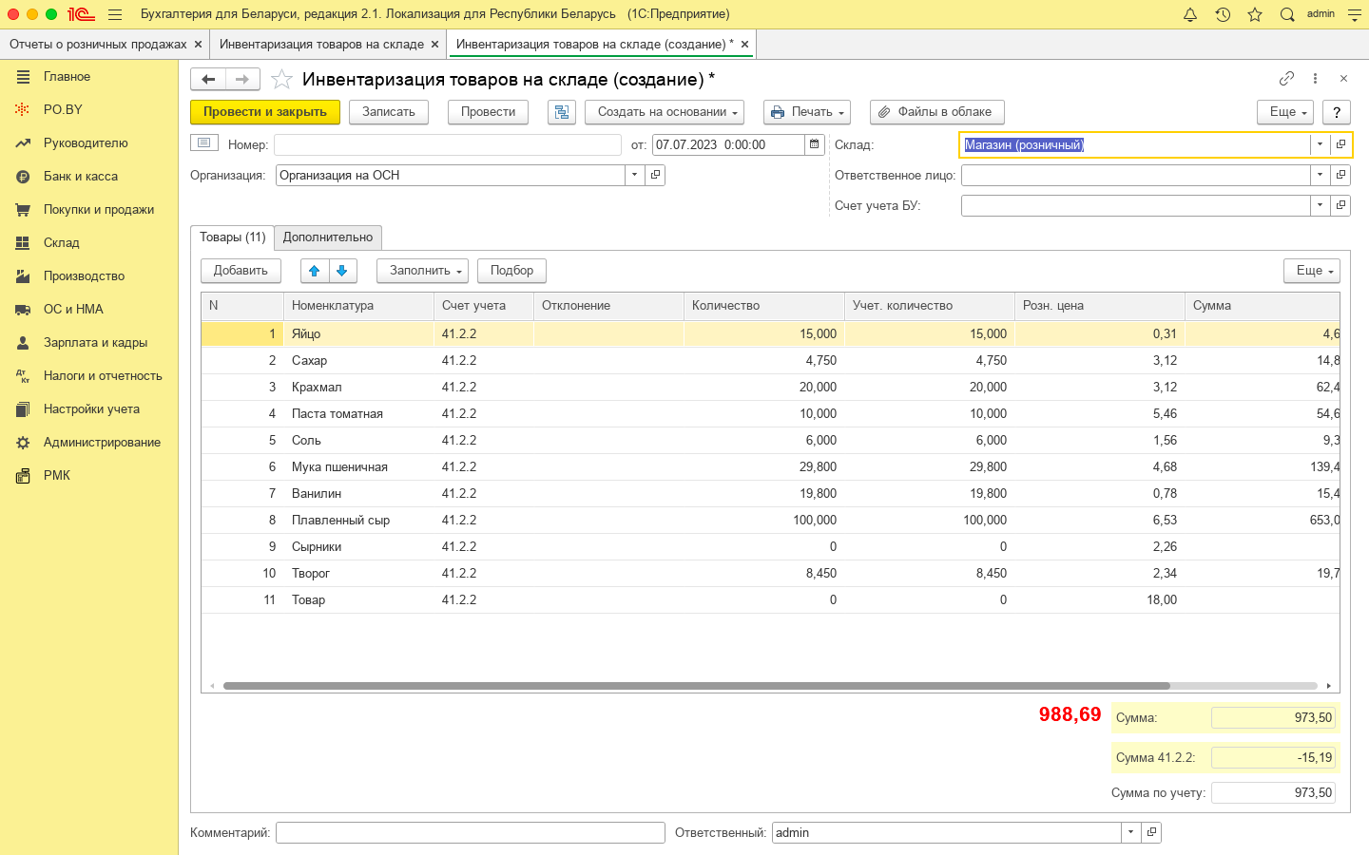The image size is (1369, 855).
Task: Move row up with blue arrow
Action: tap(315, 271)
